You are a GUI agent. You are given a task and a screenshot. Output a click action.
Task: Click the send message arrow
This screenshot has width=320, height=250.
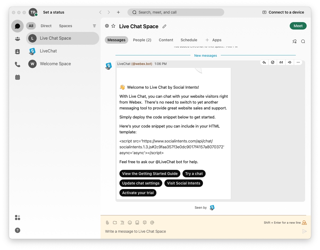(x=305, y=231)
